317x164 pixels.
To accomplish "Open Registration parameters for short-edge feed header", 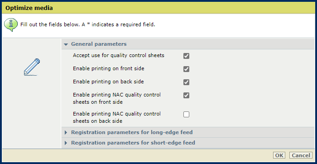I will (133, 143).
